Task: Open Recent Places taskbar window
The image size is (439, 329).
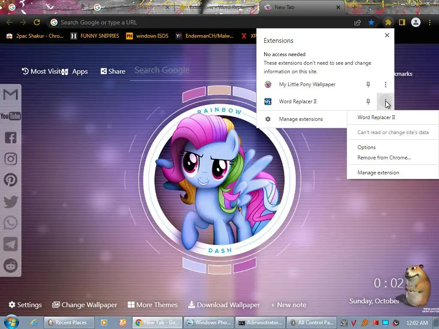Action: 69,323
